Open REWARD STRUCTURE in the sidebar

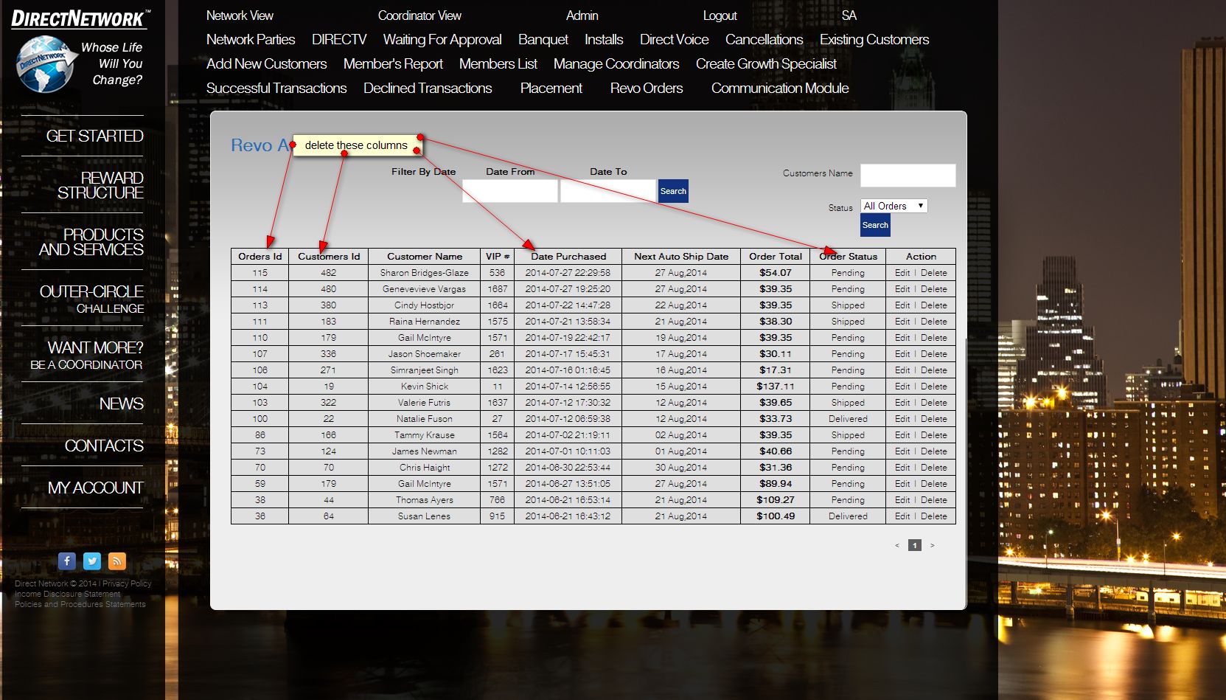(x=100, y=185)
